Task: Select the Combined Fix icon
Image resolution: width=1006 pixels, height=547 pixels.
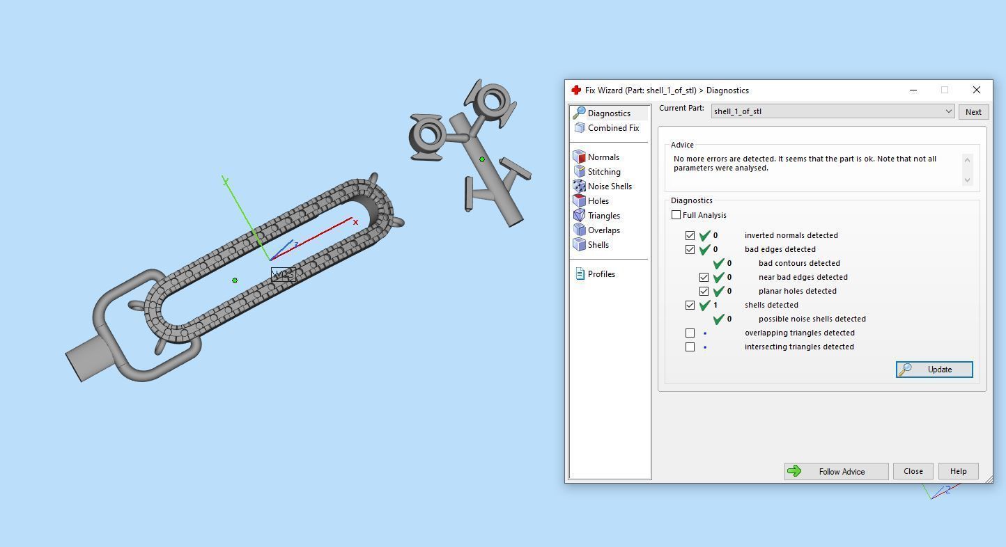Action: (x=580, y=128)
